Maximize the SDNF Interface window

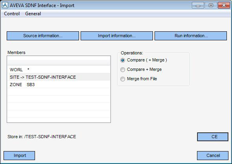pos(211,5)
